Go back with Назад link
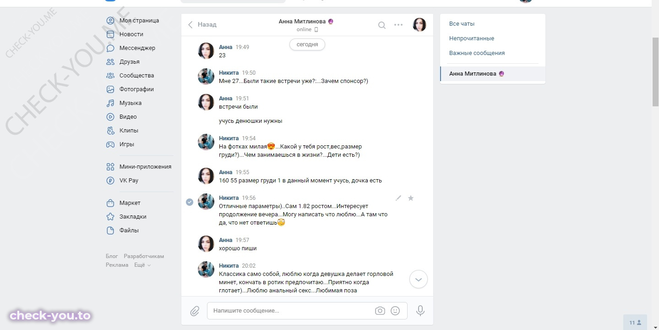The height and width of the screenshot is (330, 659). click(202, 25)
